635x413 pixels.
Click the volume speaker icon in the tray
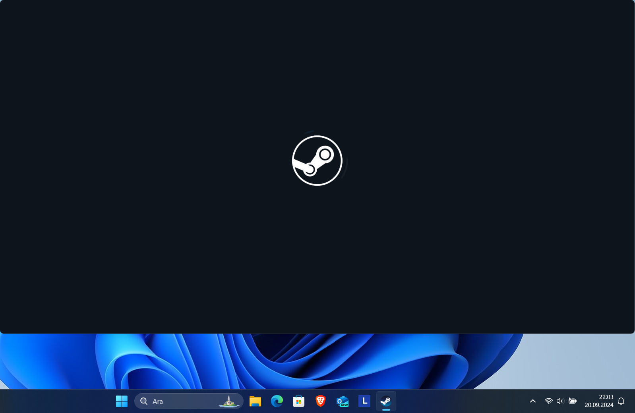point(560,401)
